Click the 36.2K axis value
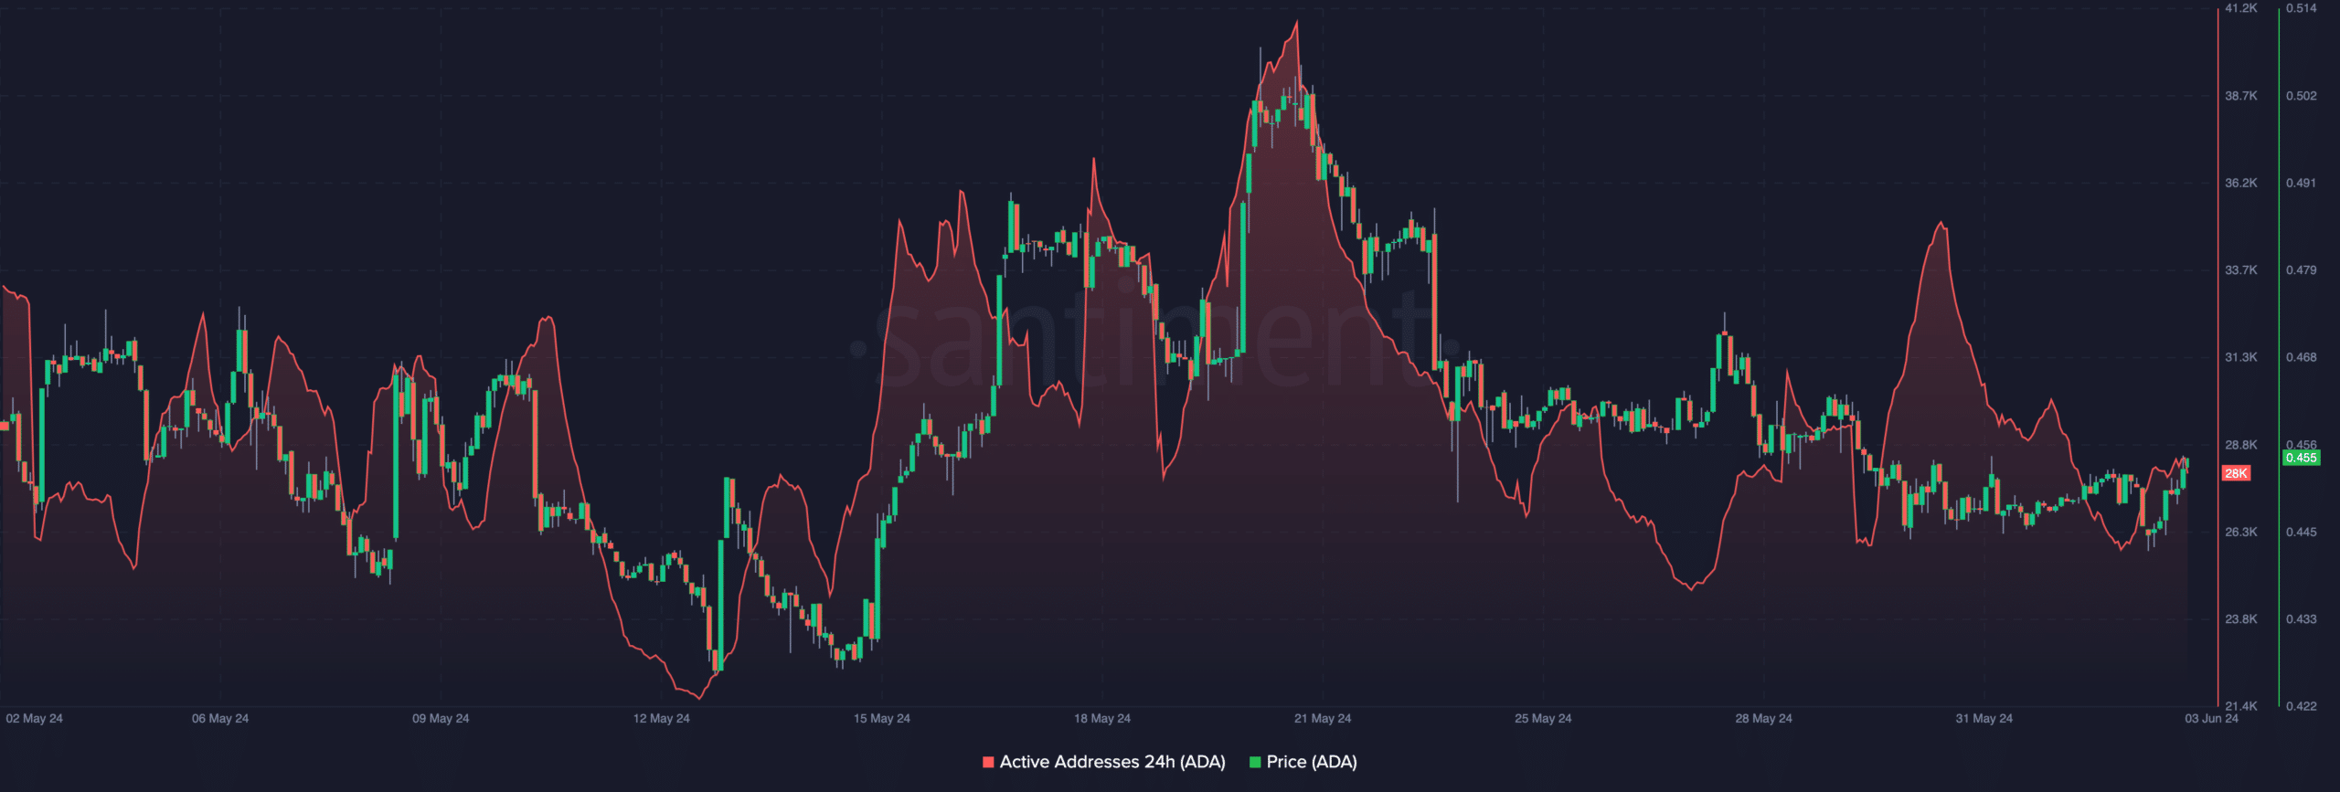The height and width of the screenshot is (792, 2340). pyautogui.click(x=2241, y=184)
